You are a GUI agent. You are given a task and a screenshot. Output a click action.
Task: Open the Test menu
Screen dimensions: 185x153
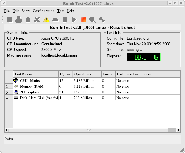pos(61,11)
